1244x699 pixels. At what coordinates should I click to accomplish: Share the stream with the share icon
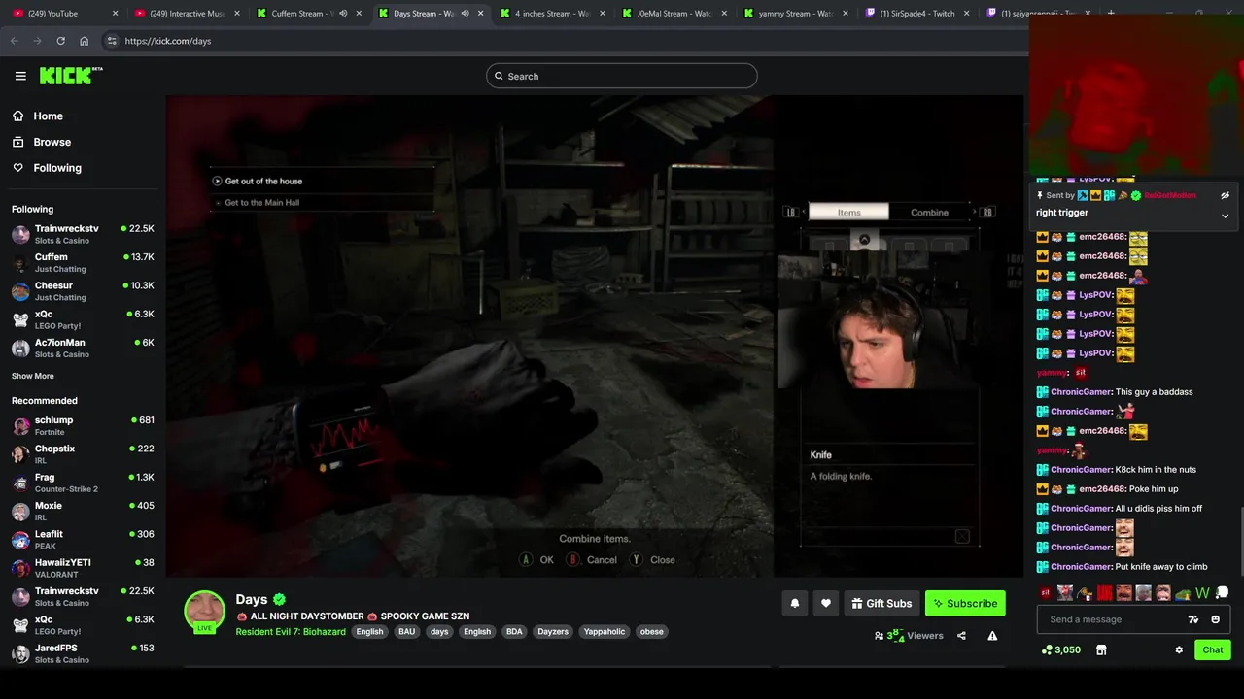(x=961, y=636)
